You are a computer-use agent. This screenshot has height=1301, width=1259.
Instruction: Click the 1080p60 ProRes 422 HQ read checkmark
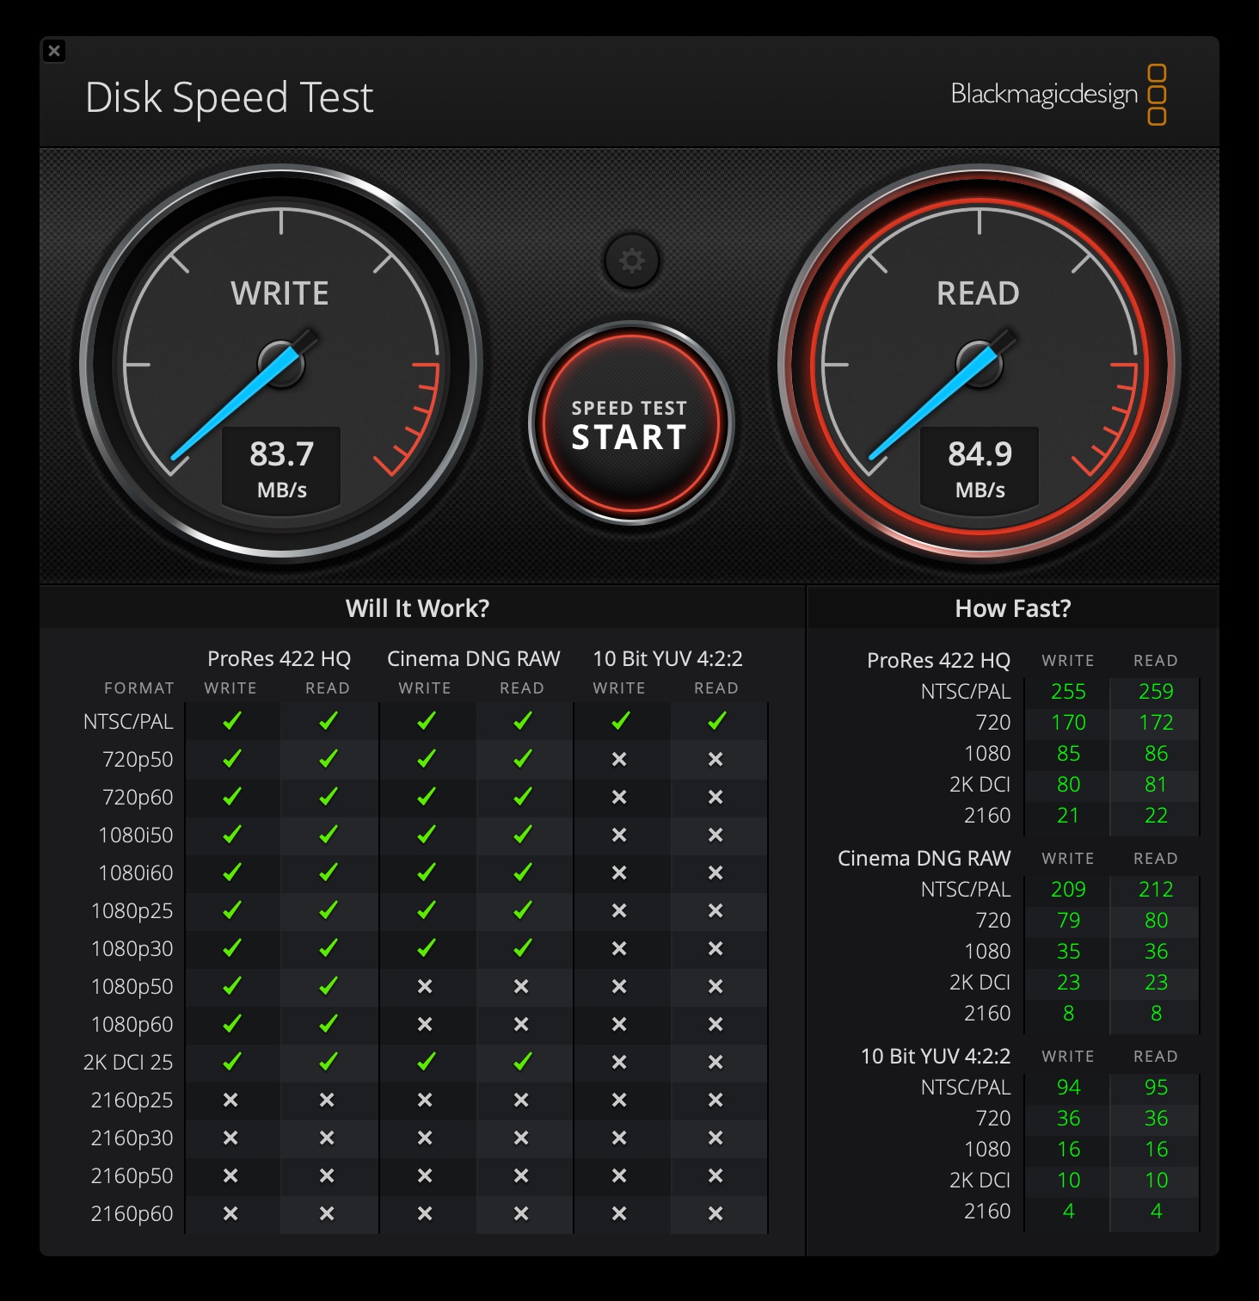[x=328, y=1024]
